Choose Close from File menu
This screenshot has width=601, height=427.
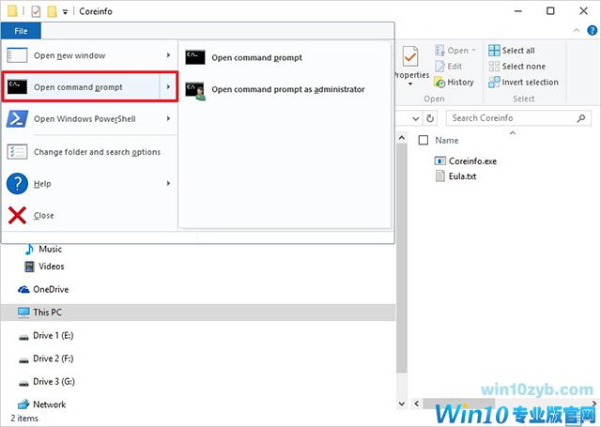89,216
